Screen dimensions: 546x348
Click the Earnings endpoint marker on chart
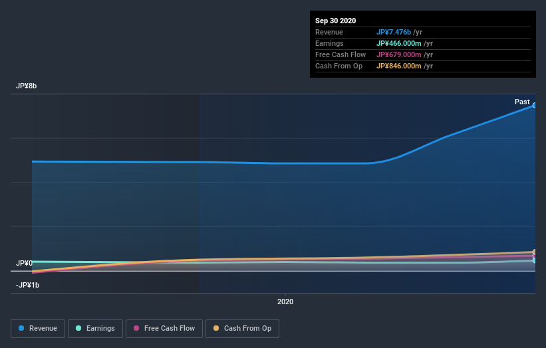coord(535,260)
